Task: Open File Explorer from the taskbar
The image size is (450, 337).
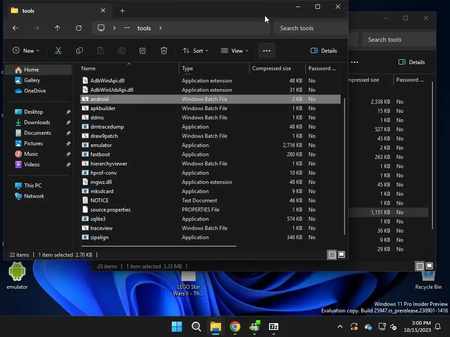Action: pyautogui.click(x=215, y=326)
